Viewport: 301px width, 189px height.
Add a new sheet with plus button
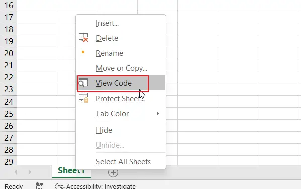(113, 172)
